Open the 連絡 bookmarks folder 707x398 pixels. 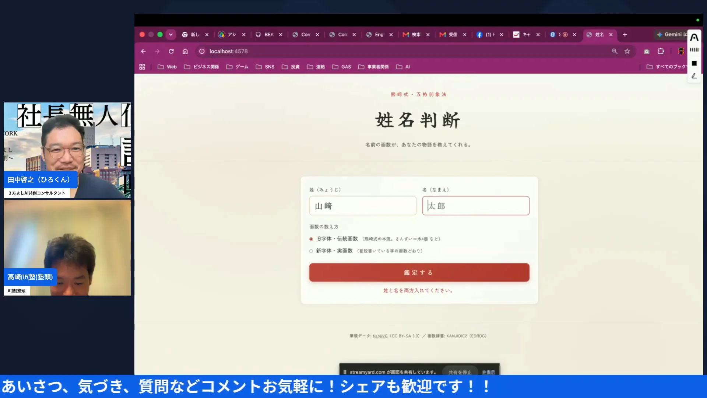tap(316, 67)
